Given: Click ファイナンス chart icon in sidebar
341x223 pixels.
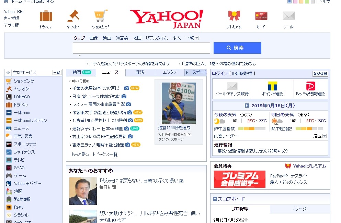Looking at the screenshot, I should [x=9, y=152].
